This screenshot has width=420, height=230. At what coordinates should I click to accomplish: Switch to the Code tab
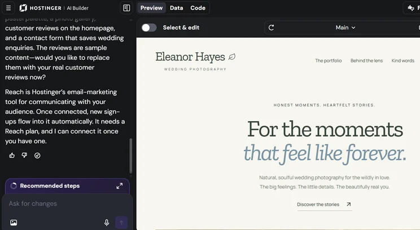(198, 8)
